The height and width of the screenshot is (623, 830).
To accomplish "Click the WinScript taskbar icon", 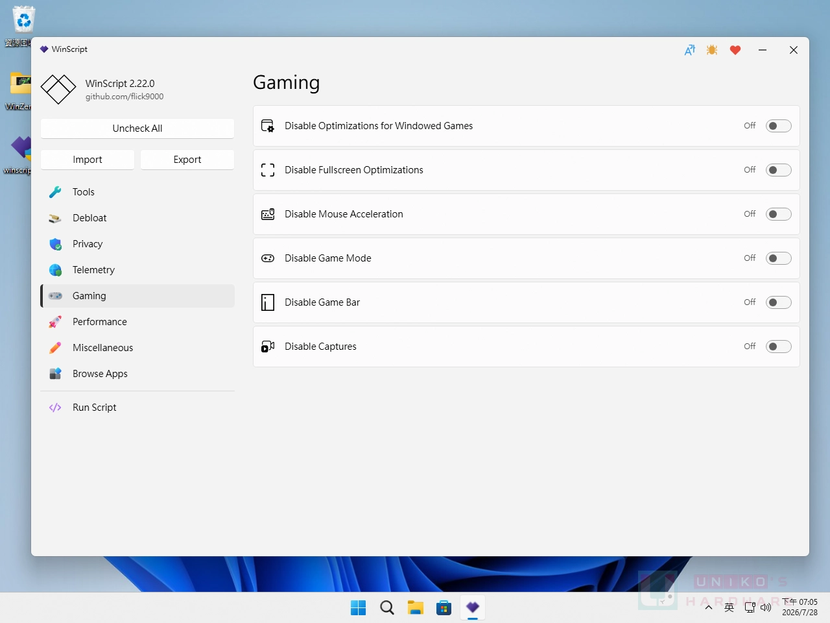I will click(x=473, y=607).
